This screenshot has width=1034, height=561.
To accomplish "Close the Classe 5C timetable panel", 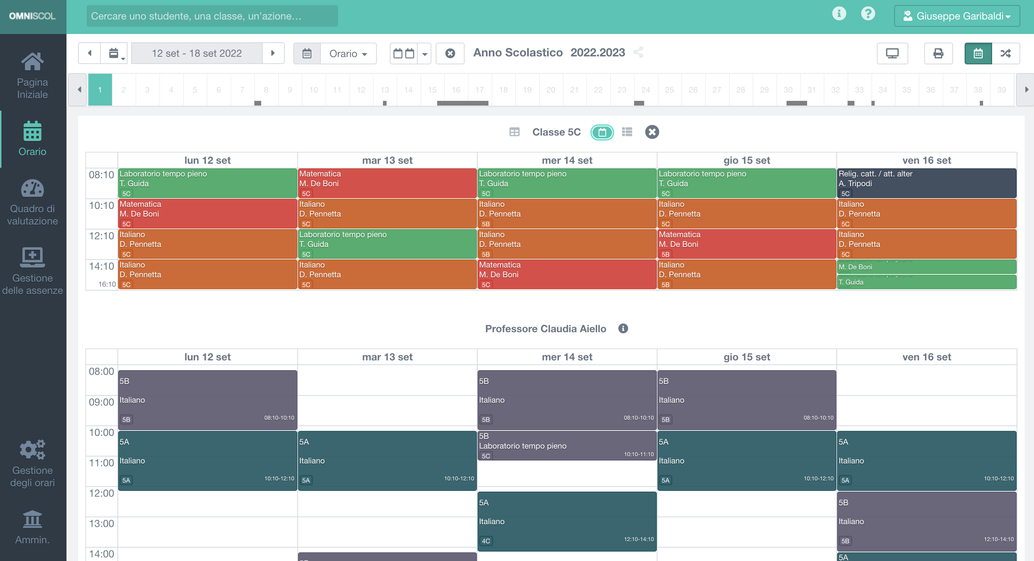I will pos(652,132).
